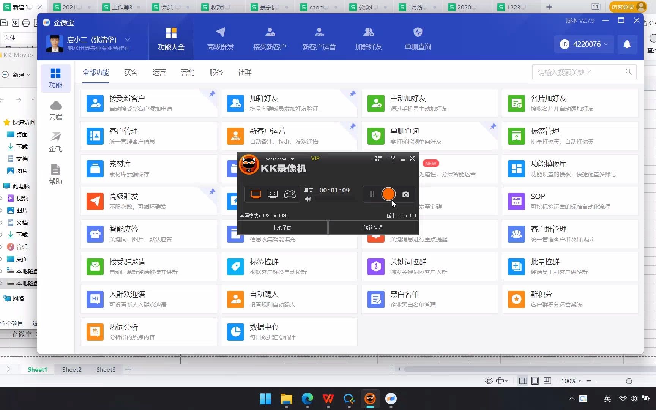Open the 入群欢迎语 feature card
Screen dimensions: 656x410
[x=148, y=299]
